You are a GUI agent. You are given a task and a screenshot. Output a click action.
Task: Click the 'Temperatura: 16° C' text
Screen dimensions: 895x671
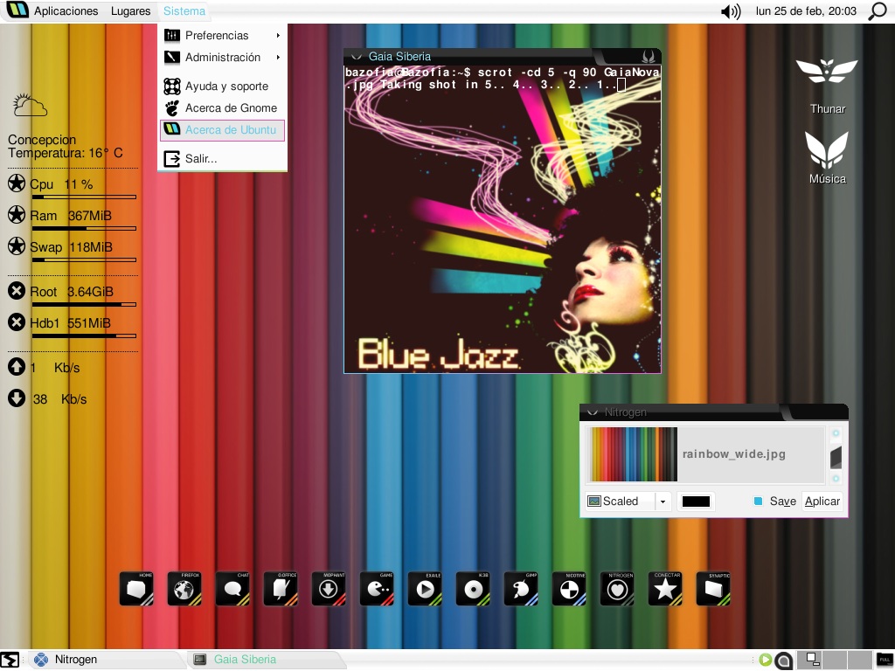[65, 153]
